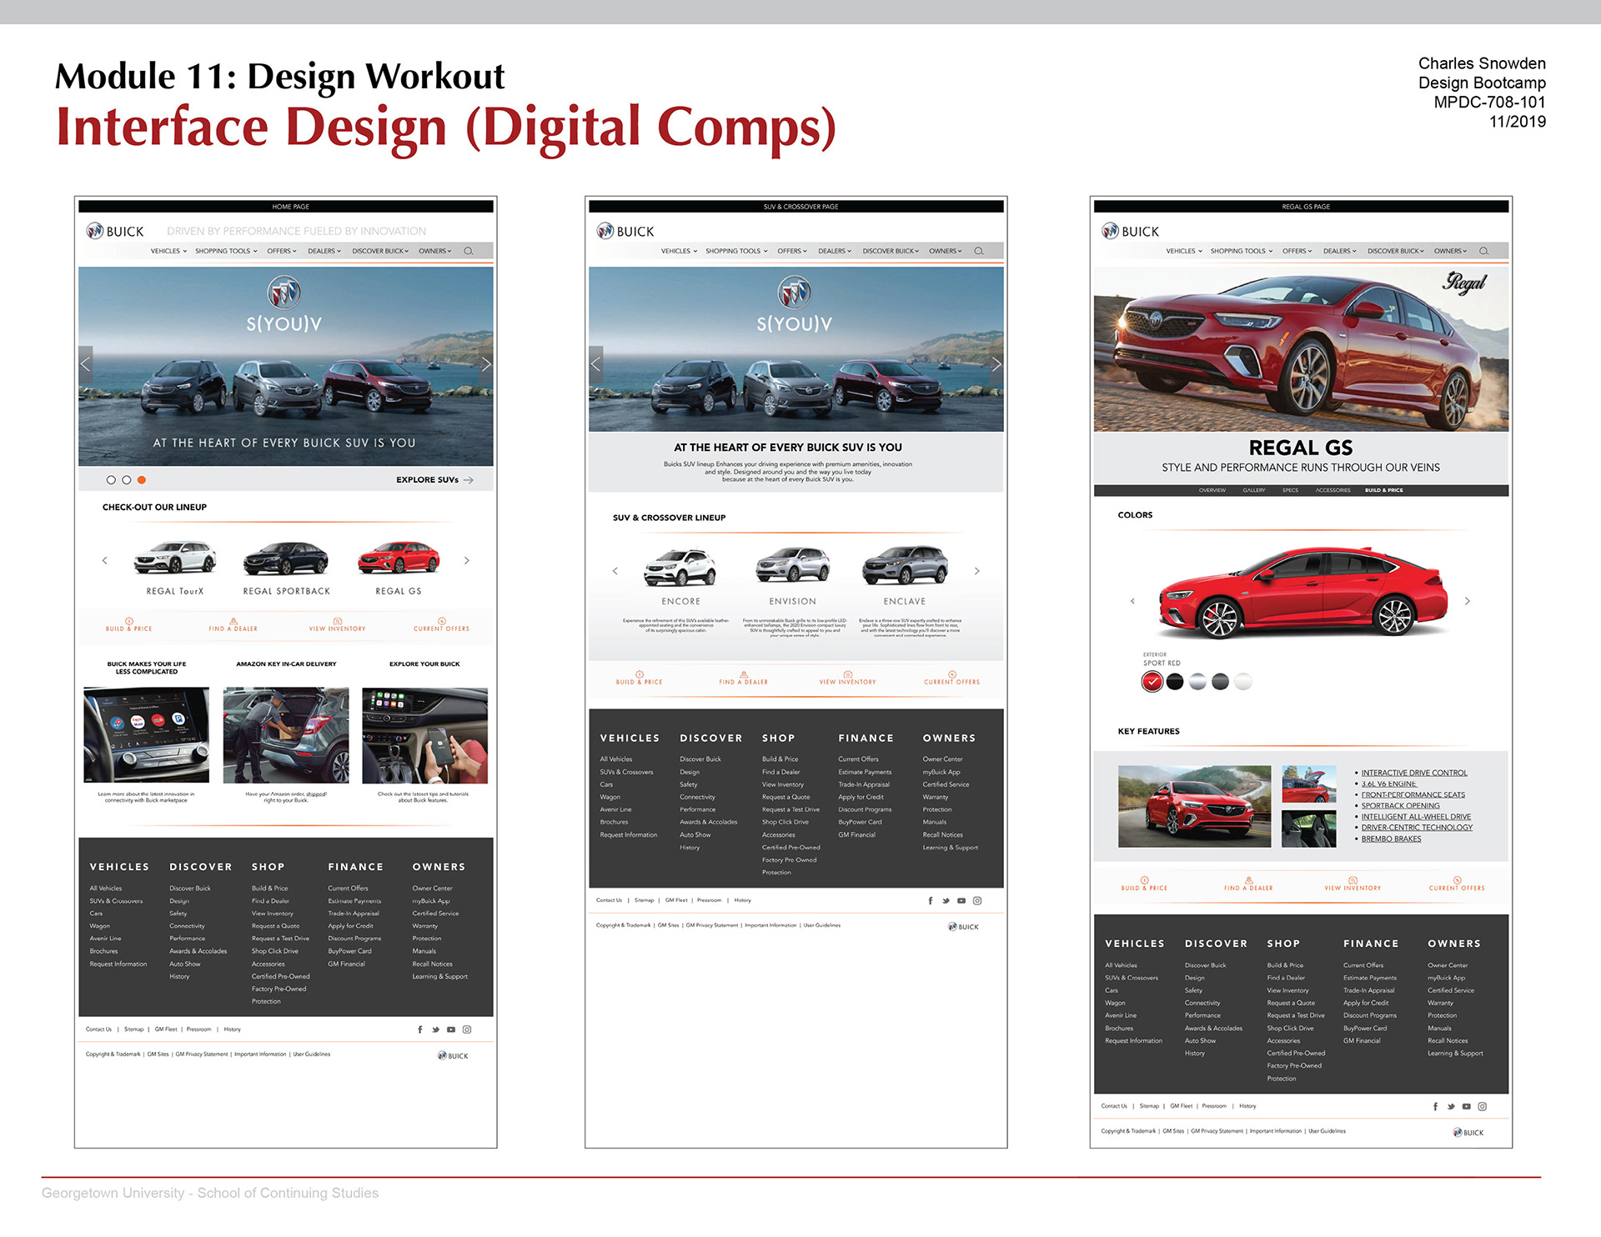This screenshot has height=1237, width=1601.
Task: Open Facebook icon in SUV & Crossover footer
Action: click(930, 900)
